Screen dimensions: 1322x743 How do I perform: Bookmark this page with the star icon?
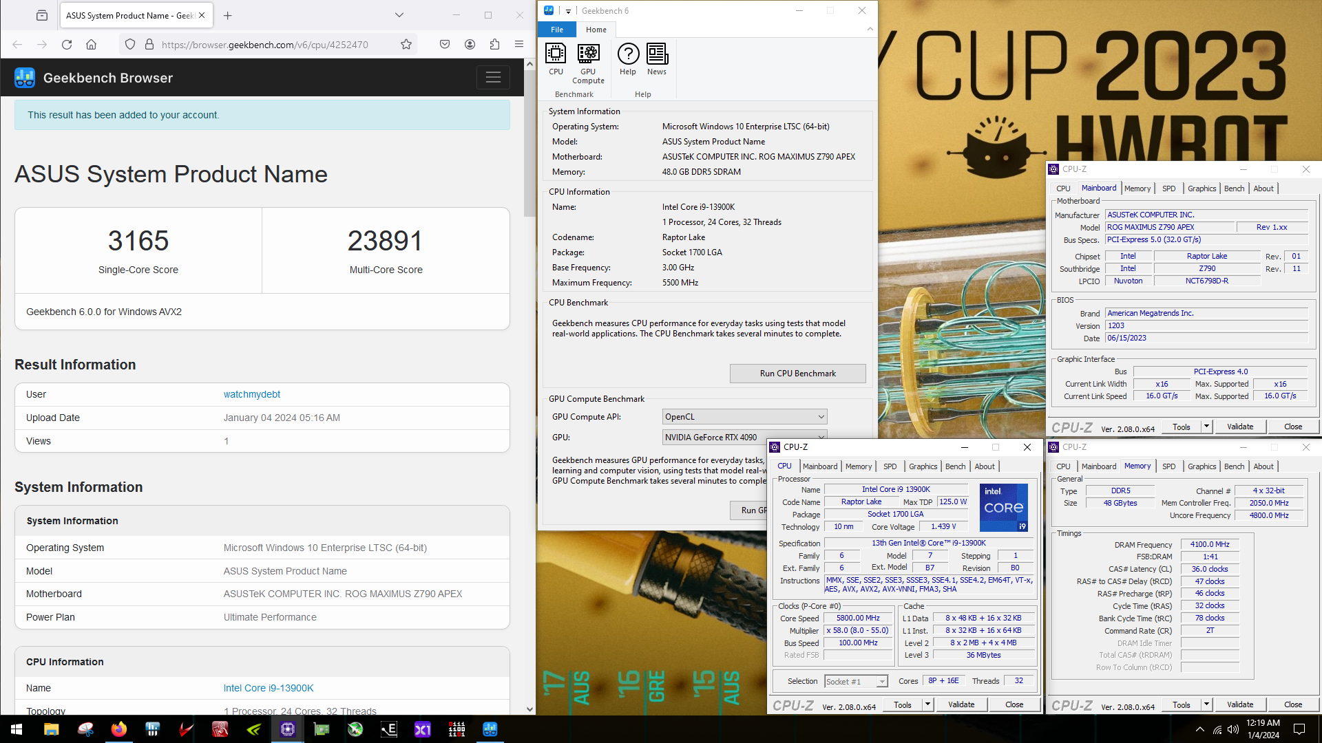[406, 45]
